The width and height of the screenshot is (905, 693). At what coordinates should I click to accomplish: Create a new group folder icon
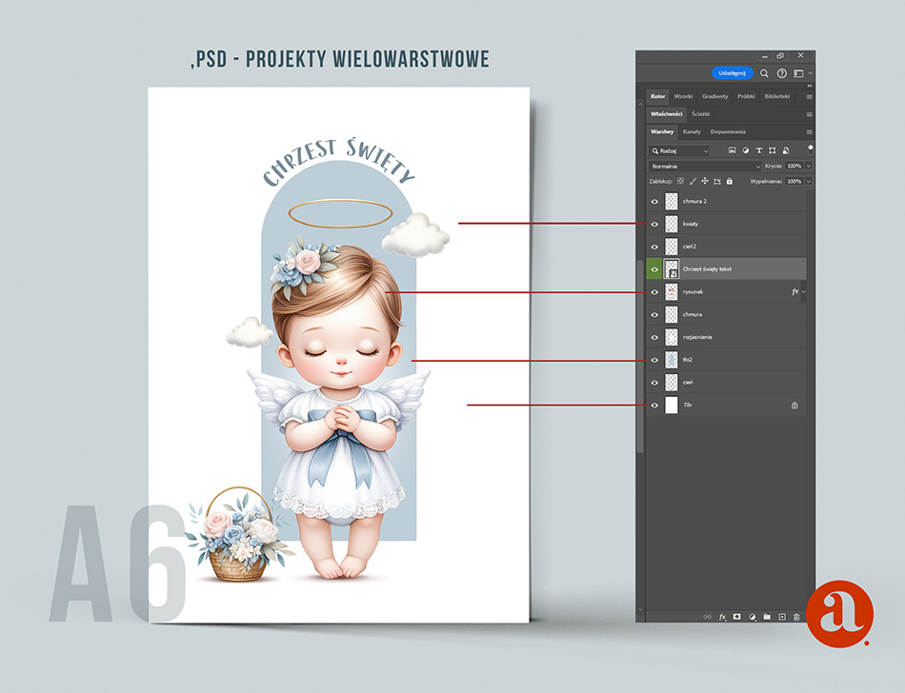tap(767, 617)
